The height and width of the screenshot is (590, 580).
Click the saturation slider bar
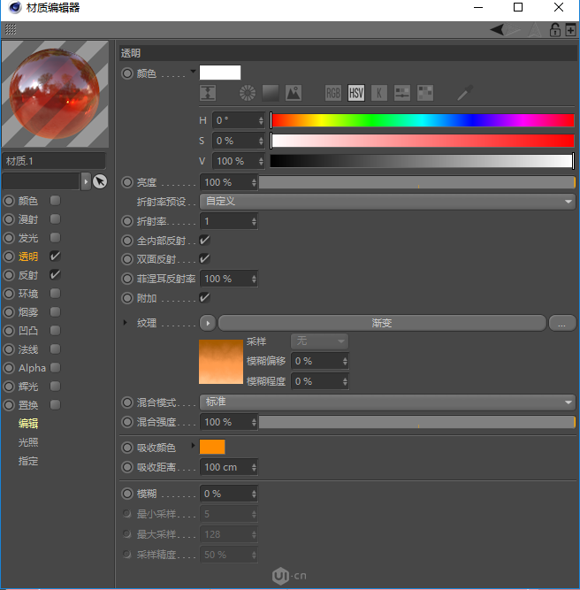(422, 141)
